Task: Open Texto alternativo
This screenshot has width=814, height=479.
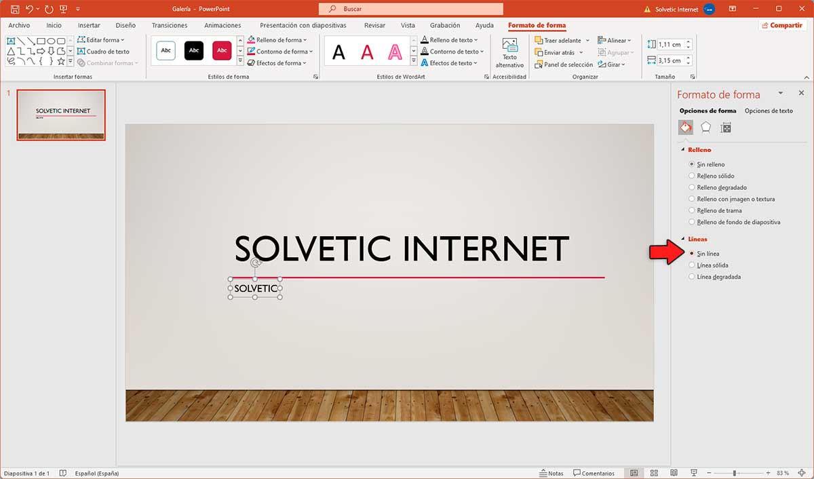Action: [509, 52]
